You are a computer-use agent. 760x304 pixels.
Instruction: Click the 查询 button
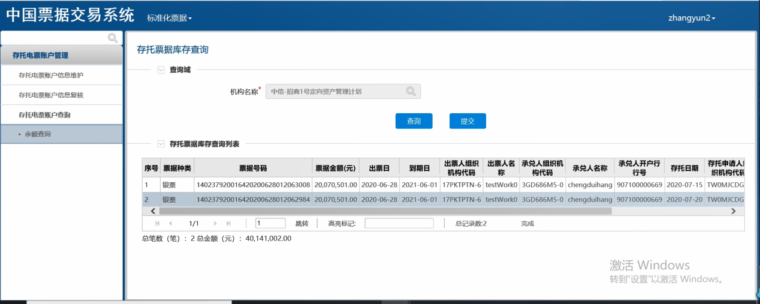pyautogui.click(x=414, y=121)
